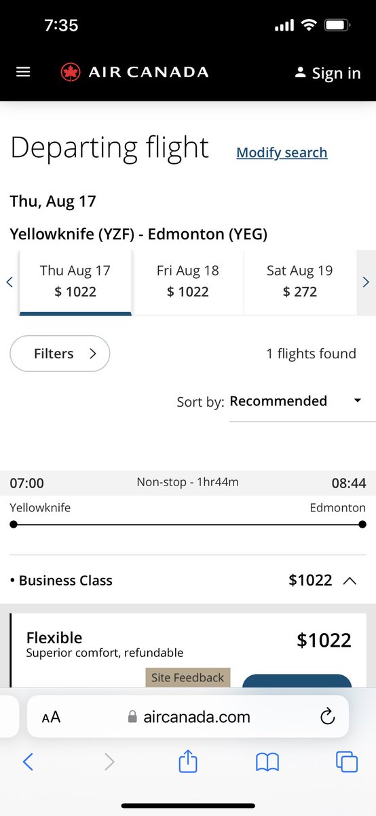Open the Site Feedback tab

point(188,677)
